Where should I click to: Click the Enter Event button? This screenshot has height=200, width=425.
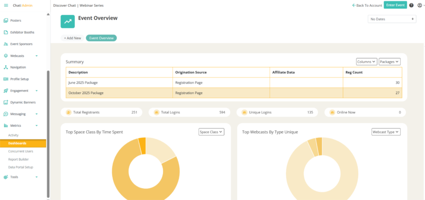tap(395, 5)
